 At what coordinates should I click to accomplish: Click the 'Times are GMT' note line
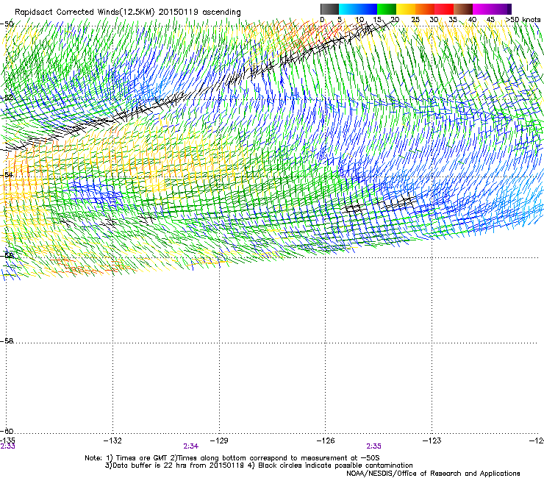click(232, 458)
